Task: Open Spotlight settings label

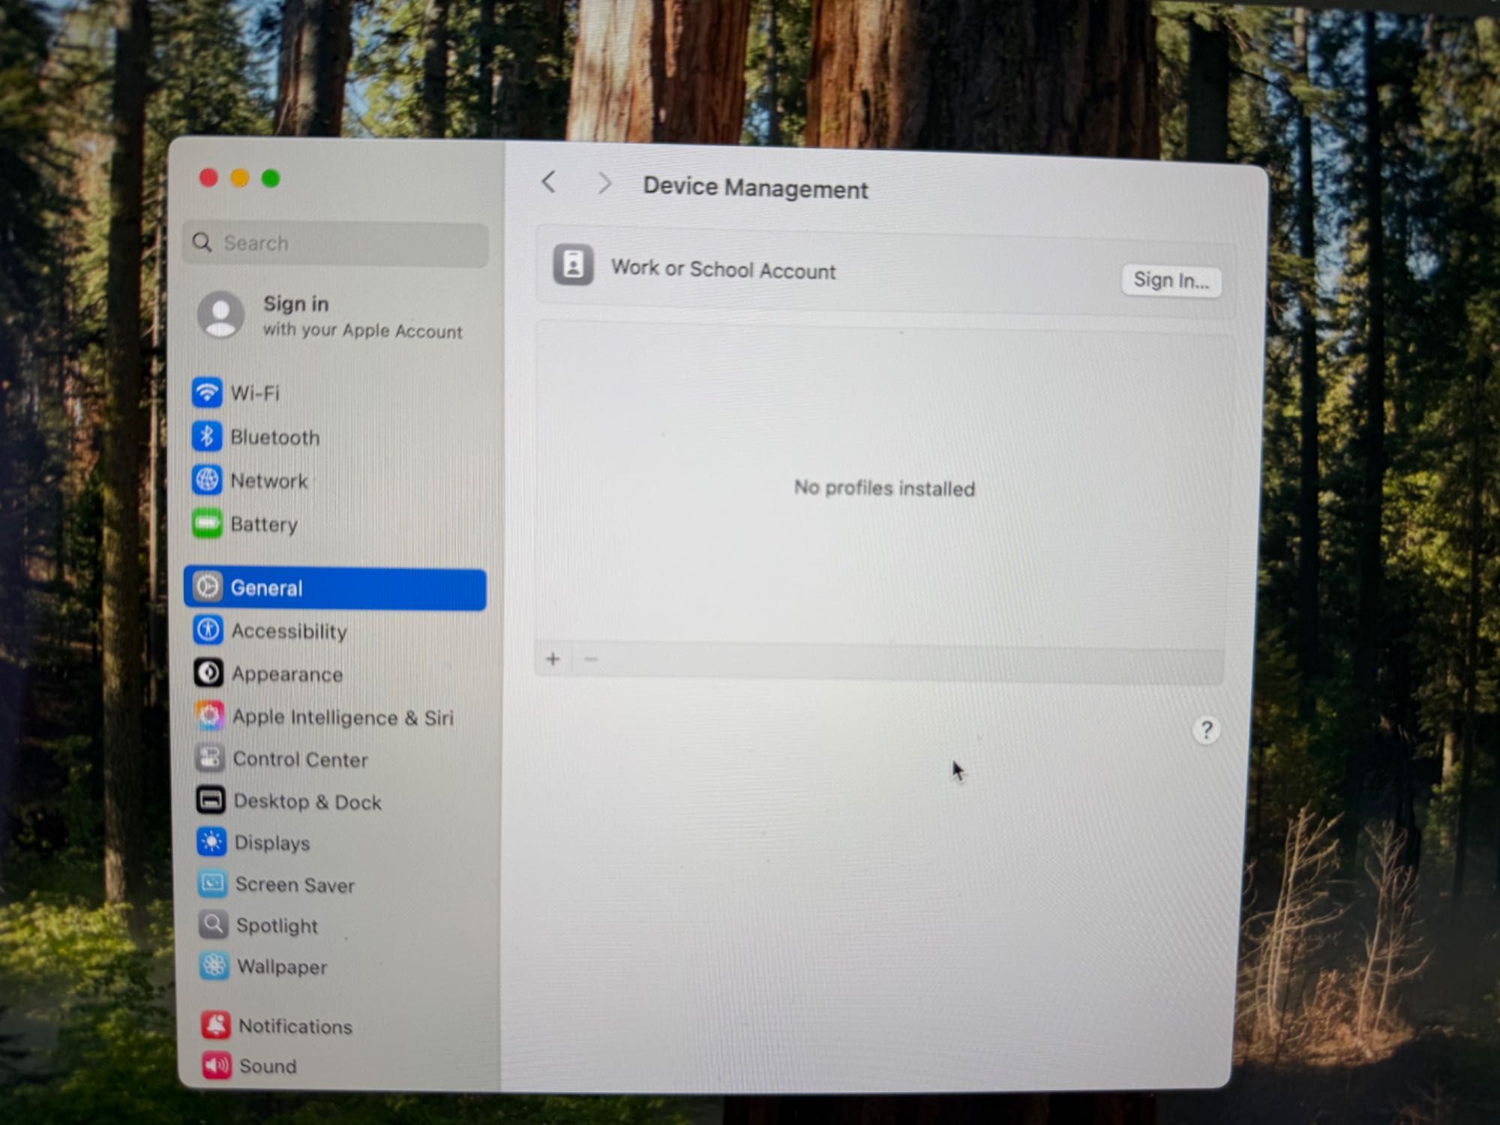Action: click(x=277, y=926)
